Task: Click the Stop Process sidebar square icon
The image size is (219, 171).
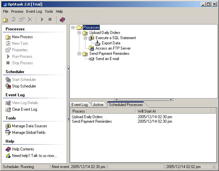Action: click(x=8, y=63)
